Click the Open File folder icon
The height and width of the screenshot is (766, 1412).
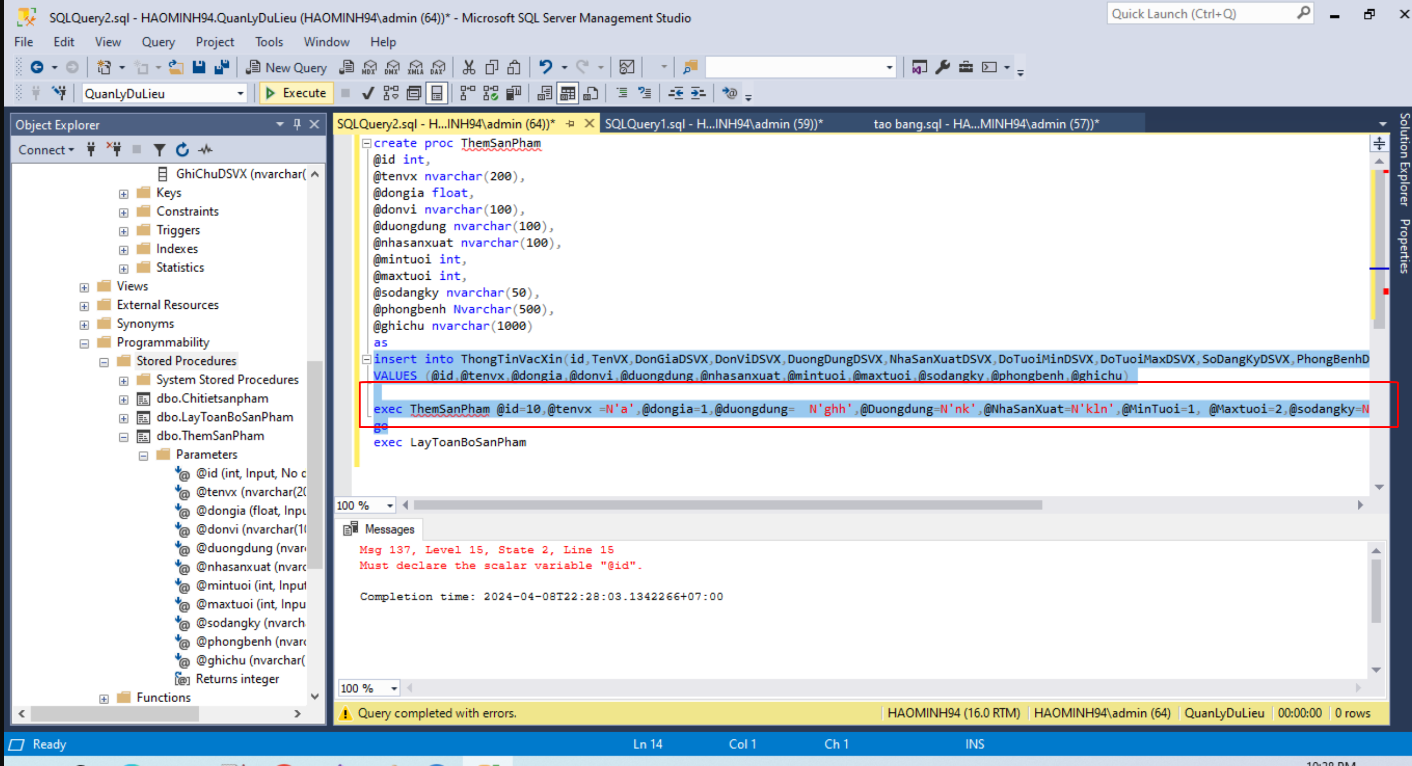(x=176, y=68)
